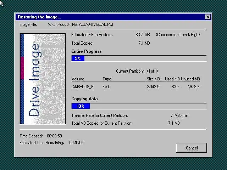The image size is (227, 170).
Task: Click the 00:00:59 elapsed time value
Action: [54, 136]
